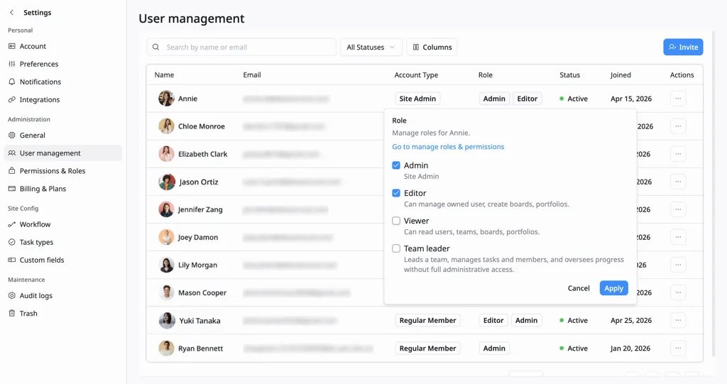Click Ryan Bennett's Regular Member badge
Image resolution: width=727 pixels, height=384 pixels.
click(x=427, y=349)
